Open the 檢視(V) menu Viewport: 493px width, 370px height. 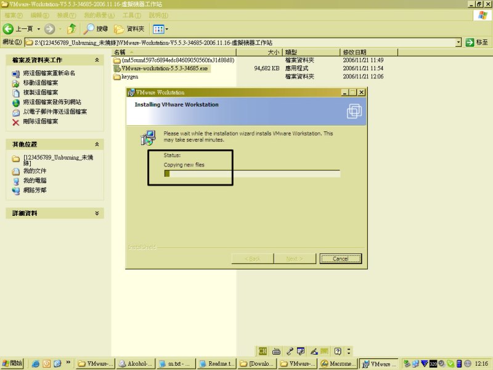pyautogui.click(x=67, y=15)
